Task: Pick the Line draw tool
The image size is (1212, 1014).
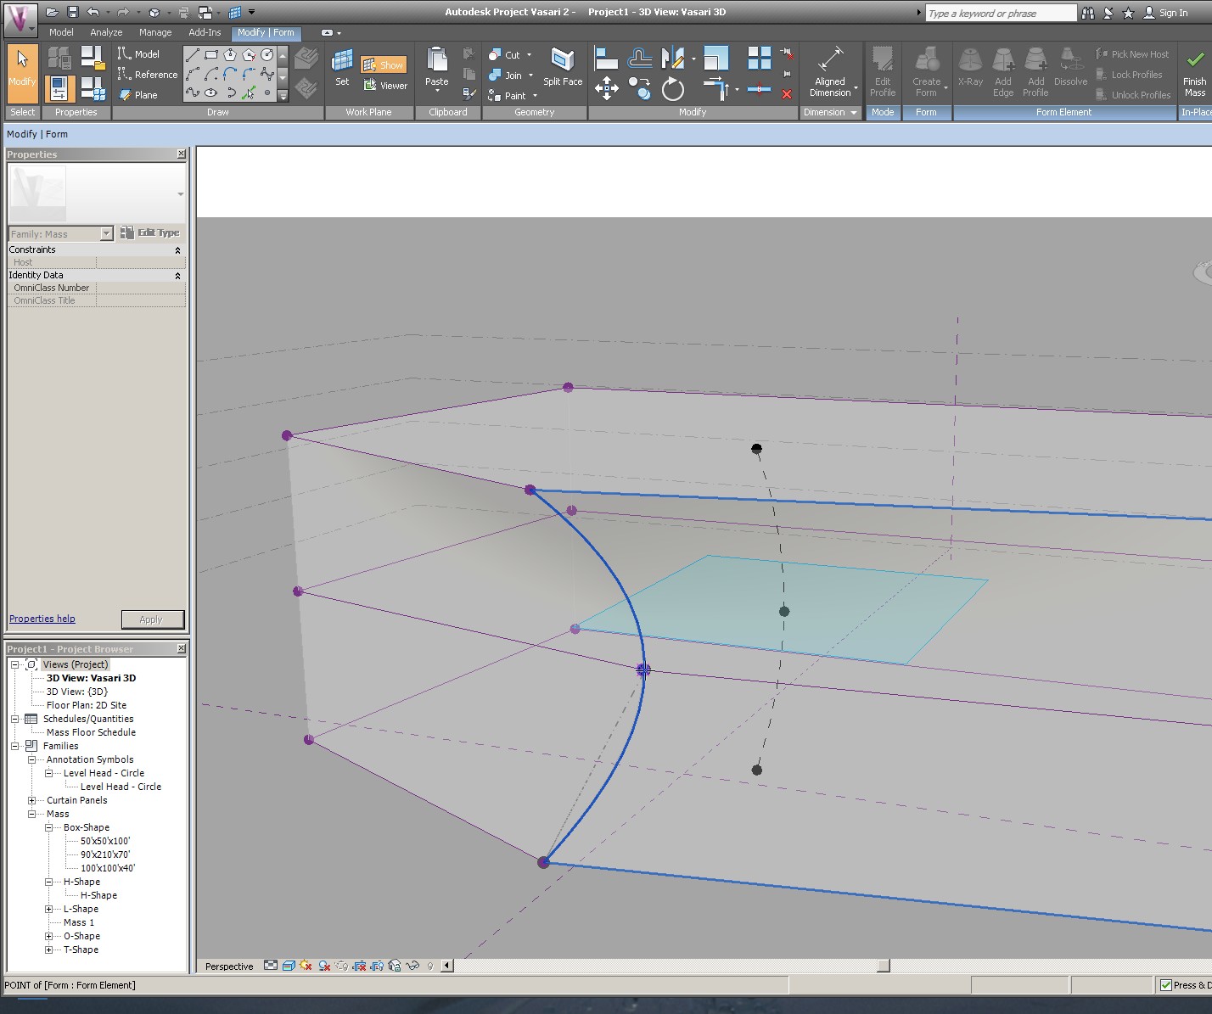Action: point(194,55)
